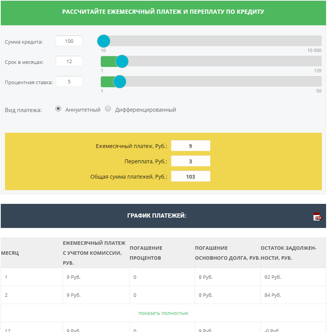The image size is (328, 332).
Task: Click the Погашение процентов column header
Action: pyautogui.click(x=146, y=253)
